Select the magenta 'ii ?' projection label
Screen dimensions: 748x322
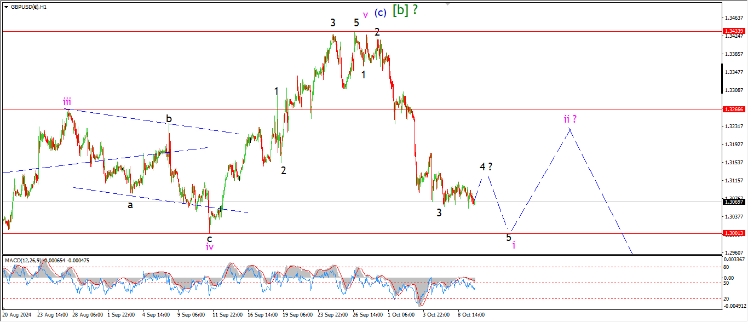click(x=570, y=119)
